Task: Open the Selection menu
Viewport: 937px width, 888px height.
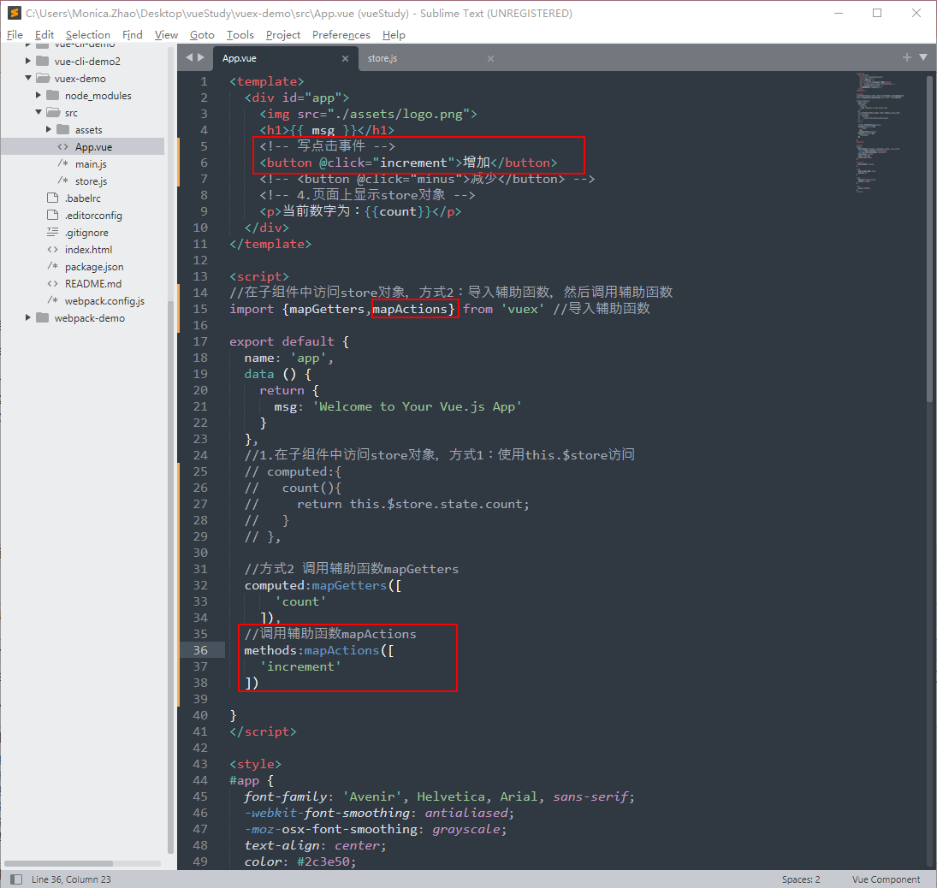Action: (88, 35)
